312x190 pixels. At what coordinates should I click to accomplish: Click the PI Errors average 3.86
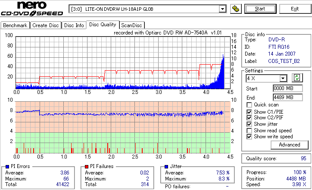pyautogui.click(x=65, y=173)
